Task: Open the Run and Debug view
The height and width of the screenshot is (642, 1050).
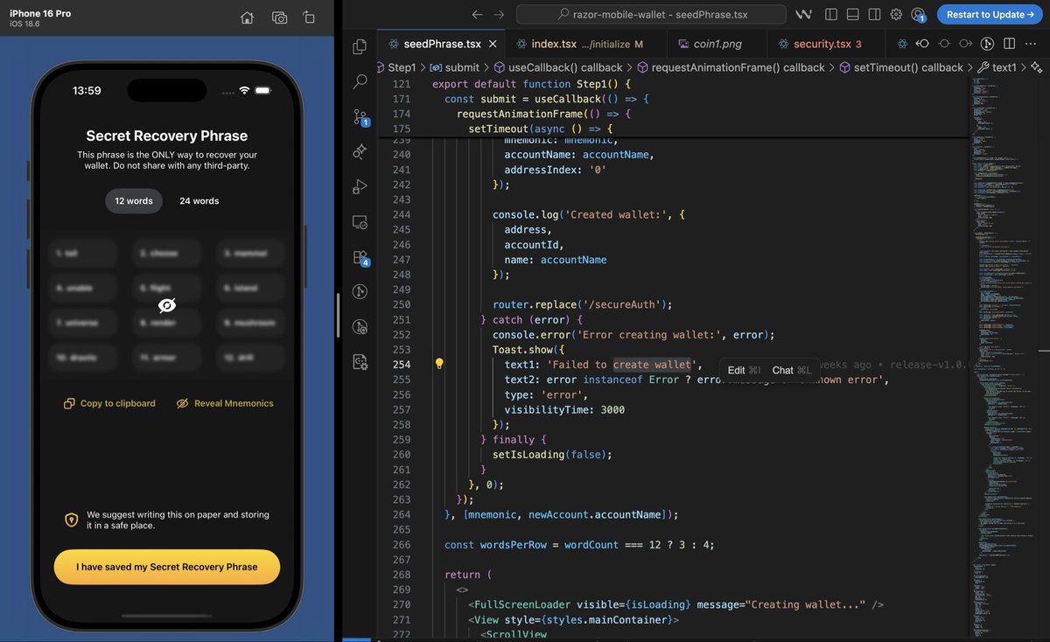Action: 360,186
